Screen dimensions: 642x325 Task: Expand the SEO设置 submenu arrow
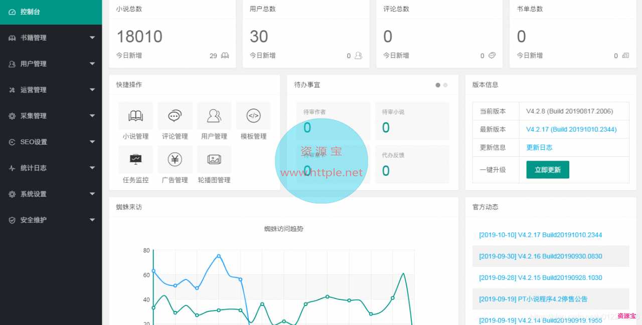(x=92, y=142)
